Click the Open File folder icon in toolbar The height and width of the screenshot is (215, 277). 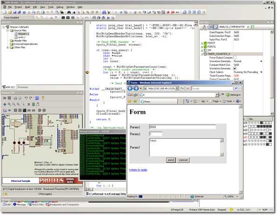click(x=10, y=12)
